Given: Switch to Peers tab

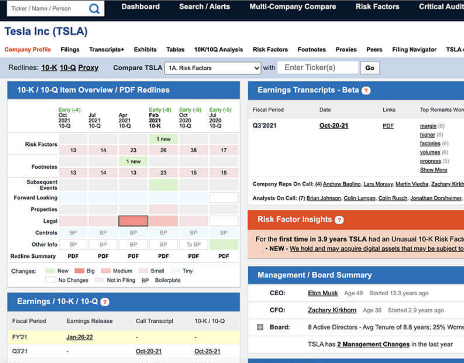Looking at the screenshot, I should pyautogui.click(x=374, y=49).
